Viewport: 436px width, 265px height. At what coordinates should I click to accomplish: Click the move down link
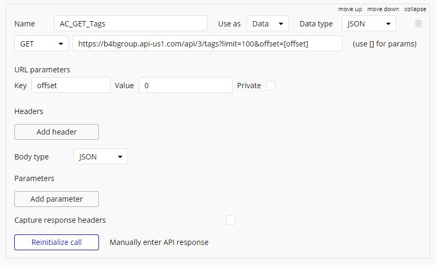point(383,9)
